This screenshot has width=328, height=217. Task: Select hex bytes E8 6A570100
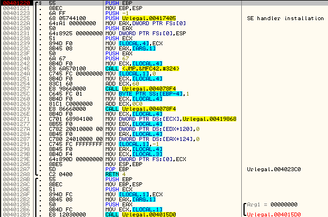(x=67, y=69)
